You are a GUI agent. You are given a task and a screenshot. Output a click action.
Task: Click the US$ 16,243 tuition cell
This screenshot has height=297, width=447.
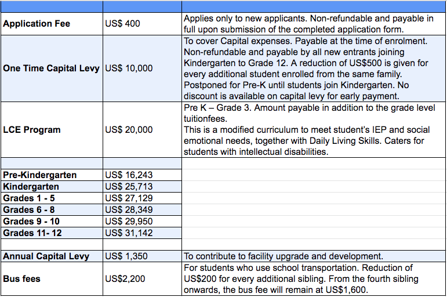click(x=142, y=175)
